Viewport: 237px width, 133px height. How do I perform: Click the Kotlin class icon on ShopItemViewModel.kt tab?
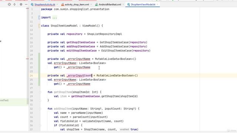click(128, 4)
